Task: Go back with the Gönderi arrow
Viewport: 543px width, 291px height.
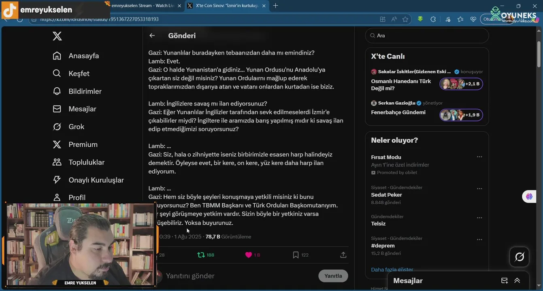Action: coord(152,36)
